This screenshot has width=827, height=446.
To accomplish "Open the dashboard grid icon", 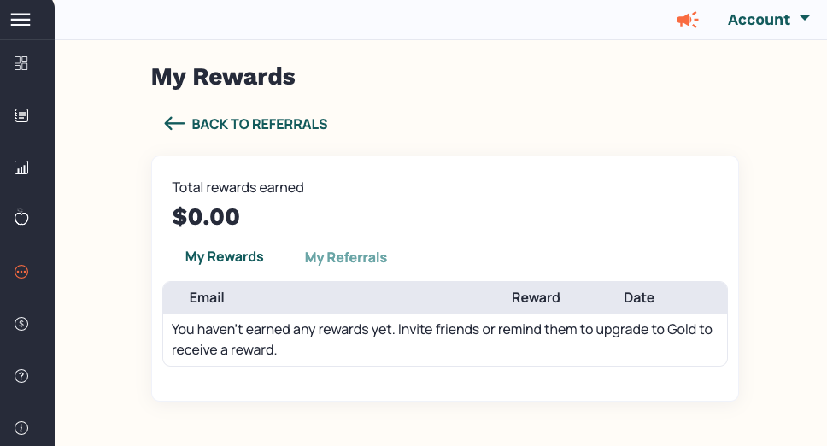I will tap(21, 63).
